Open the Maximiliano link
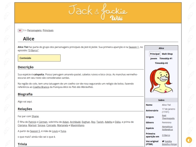This screenshot has width=196, height=147. tap(78, 125)
